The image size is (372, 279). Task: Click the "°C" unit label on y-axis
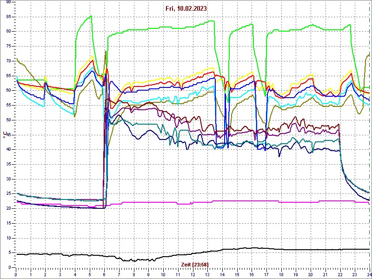click(x=4, y=134)
